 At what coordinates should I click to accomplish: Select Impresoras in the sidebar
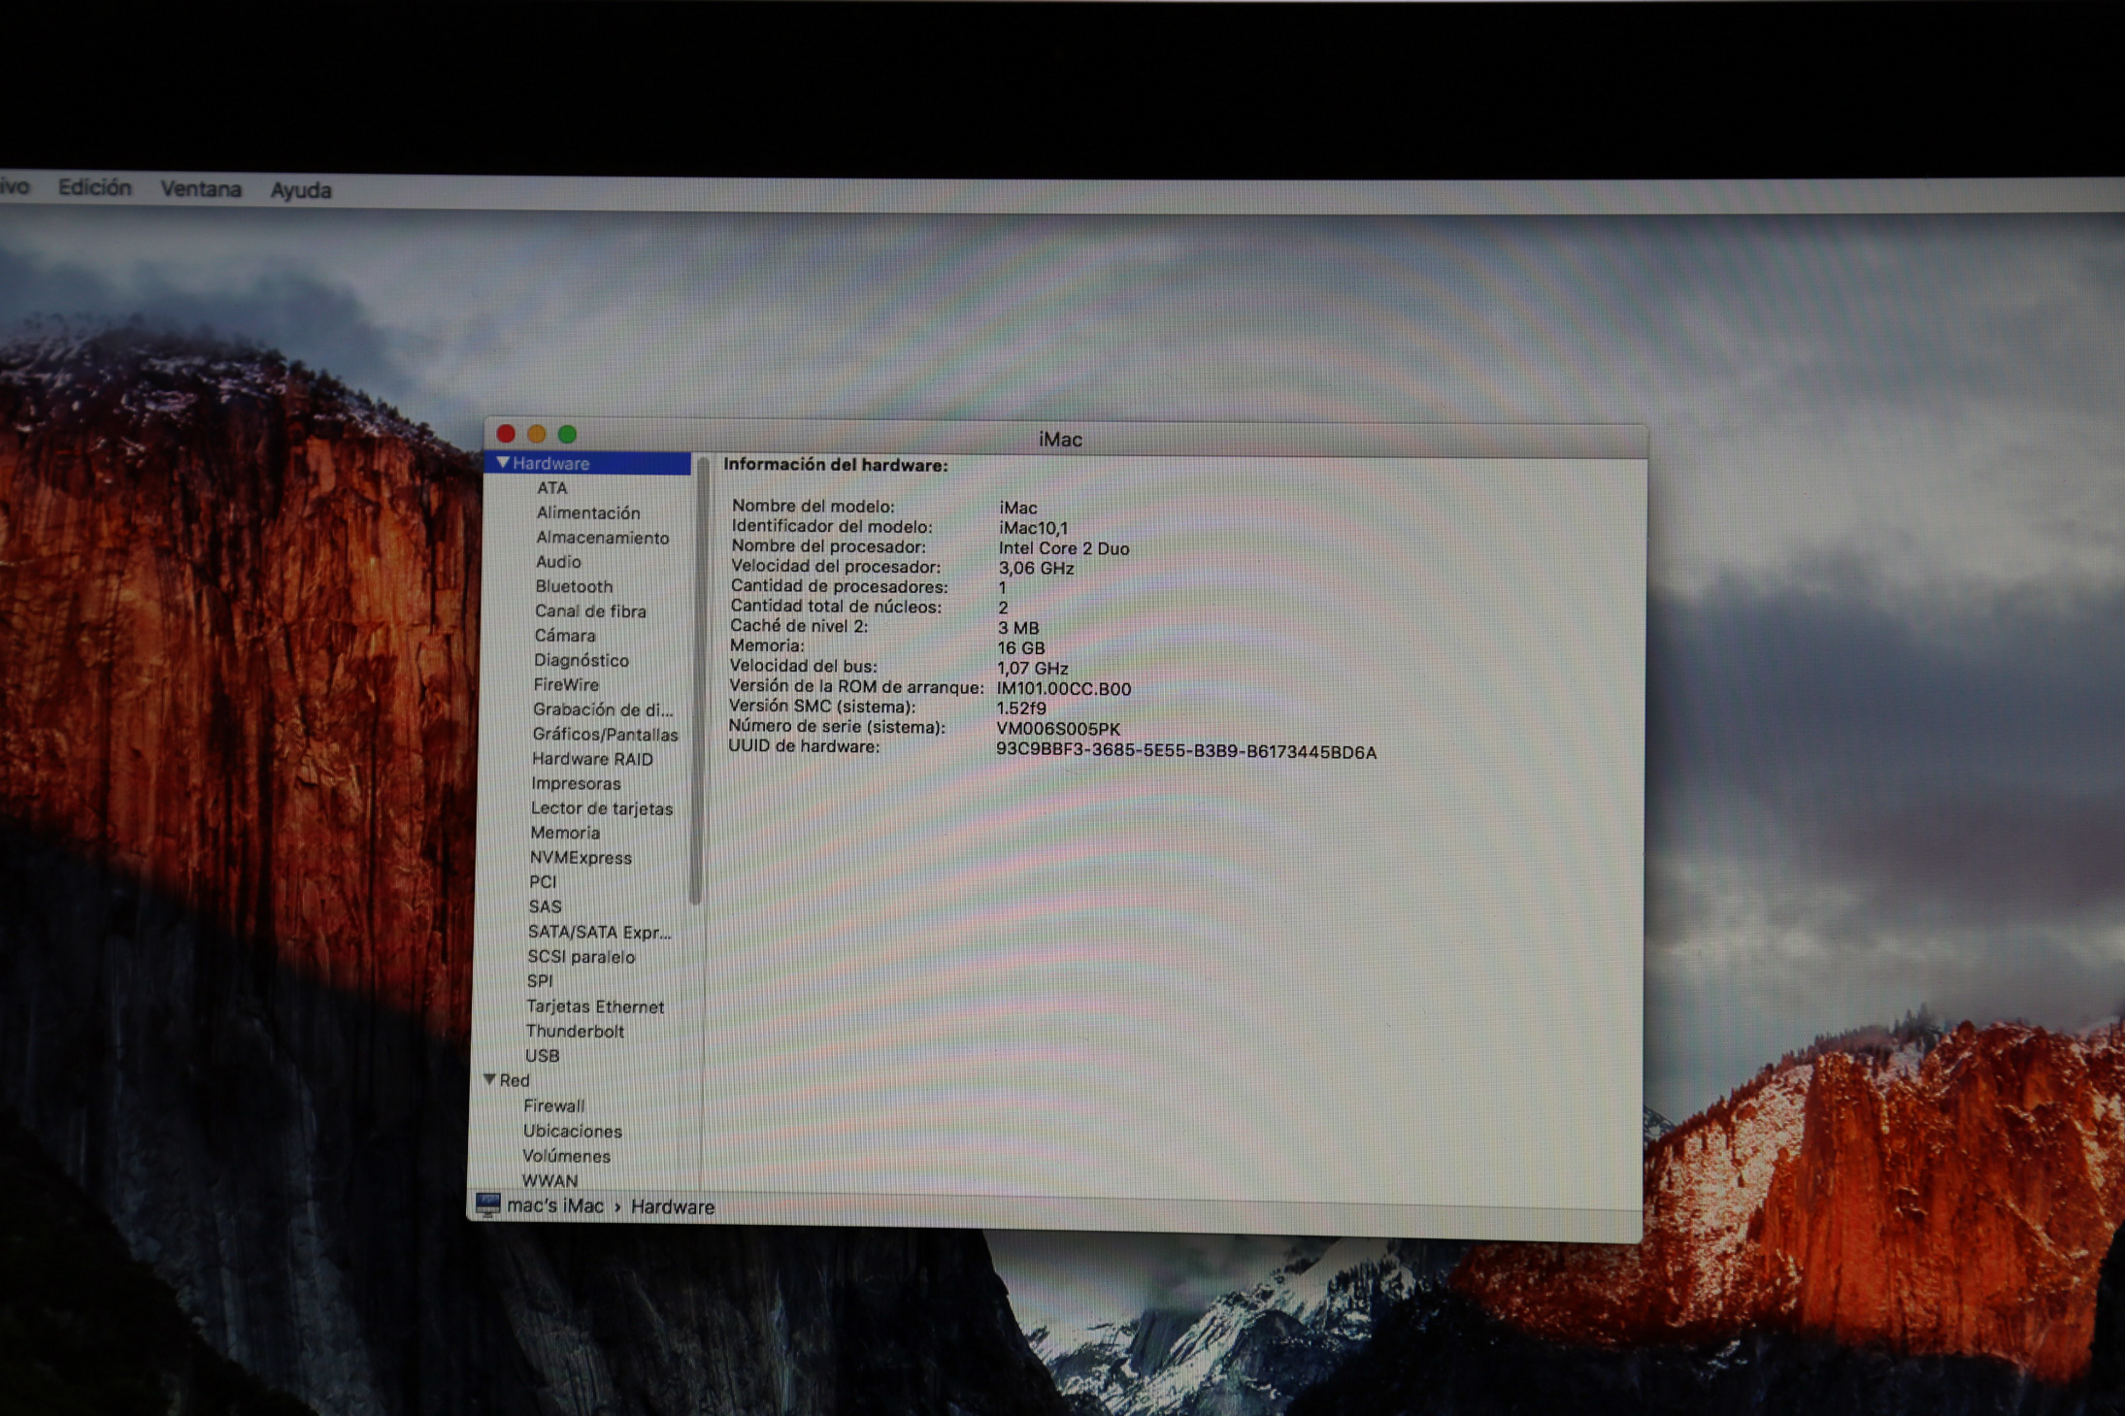pos(576,783)
